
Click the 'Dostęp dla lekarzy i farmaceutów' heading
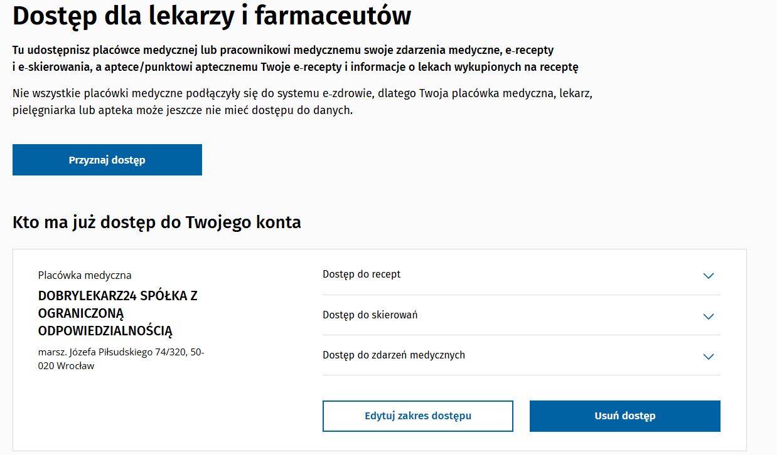click(x=212, y=16)
